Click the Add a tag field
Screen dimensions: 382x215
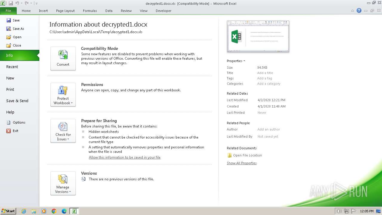tap(264, 78)
